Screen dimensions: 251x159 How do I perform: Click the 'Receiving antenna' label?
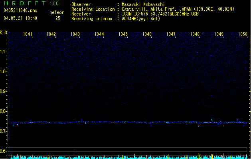point(92,19)
